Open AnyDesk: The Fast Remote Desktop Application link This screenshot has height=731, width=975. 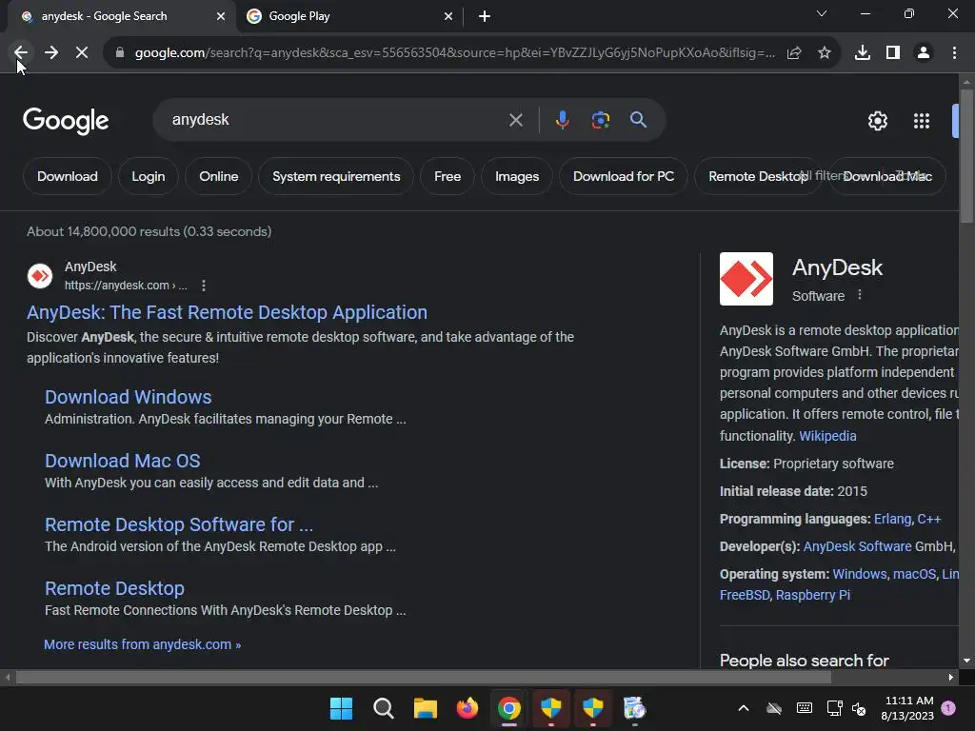(x=227, y=312)
